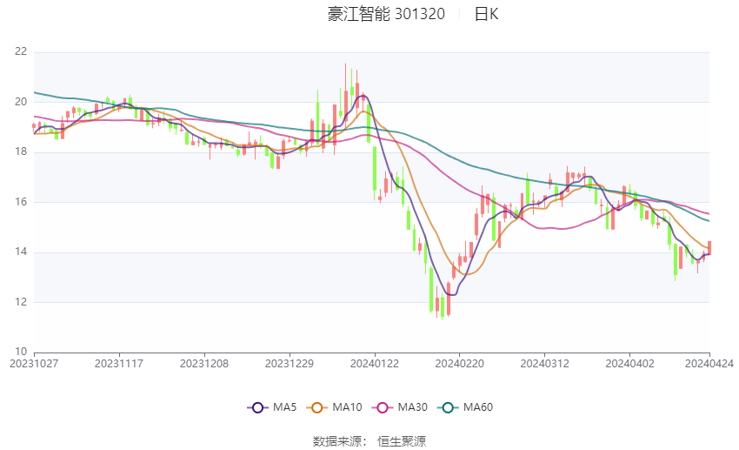Select the 20240220 date label
The image size is (739, 450).
click(460, 364)
